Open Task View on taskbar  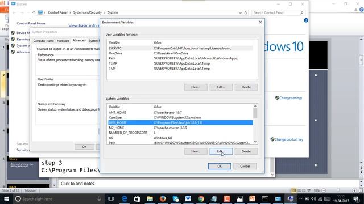click(x=111, y=199)
